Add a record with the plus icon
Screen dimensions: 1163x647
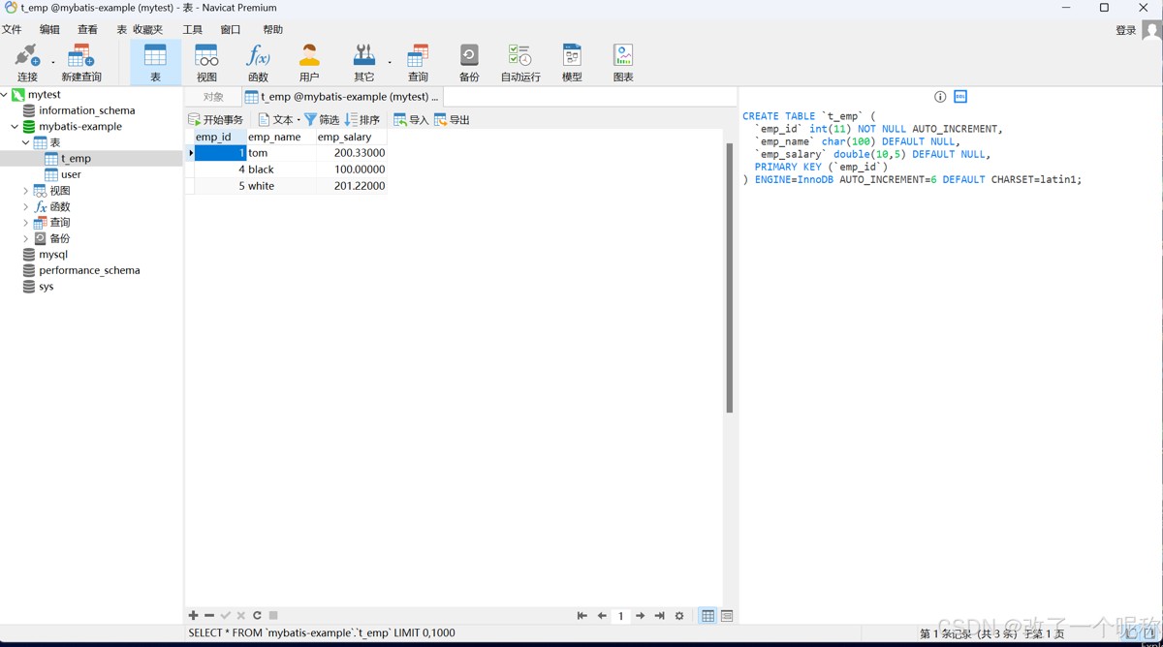point(193,615)
